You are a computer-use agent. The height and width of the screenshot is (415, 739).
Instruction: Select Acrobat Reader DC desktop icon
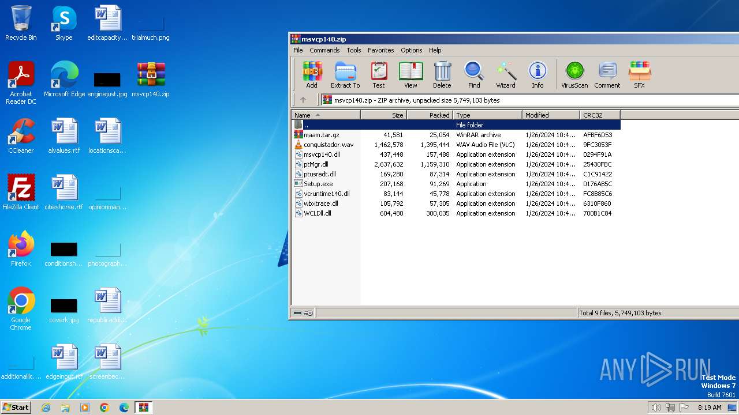(21, 83)
